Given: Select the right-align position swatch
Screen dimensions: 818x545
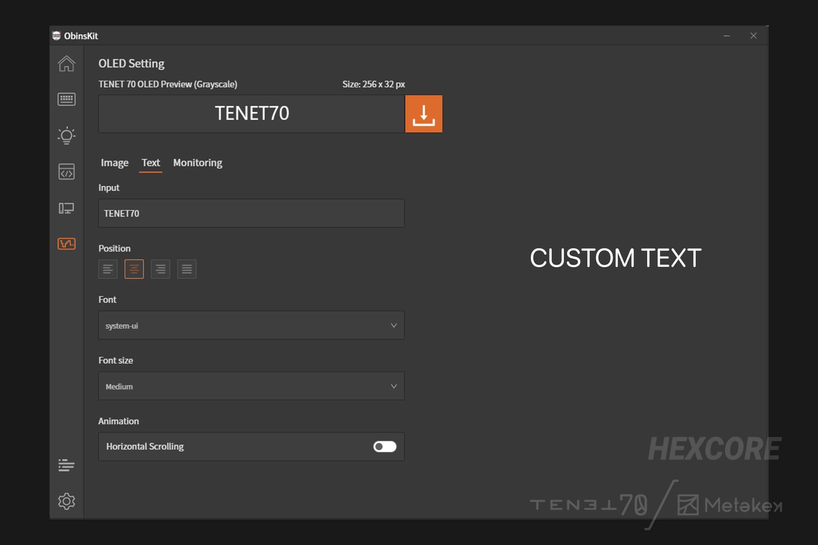Looking at the screenshot, I should click(x=161, y=269).
